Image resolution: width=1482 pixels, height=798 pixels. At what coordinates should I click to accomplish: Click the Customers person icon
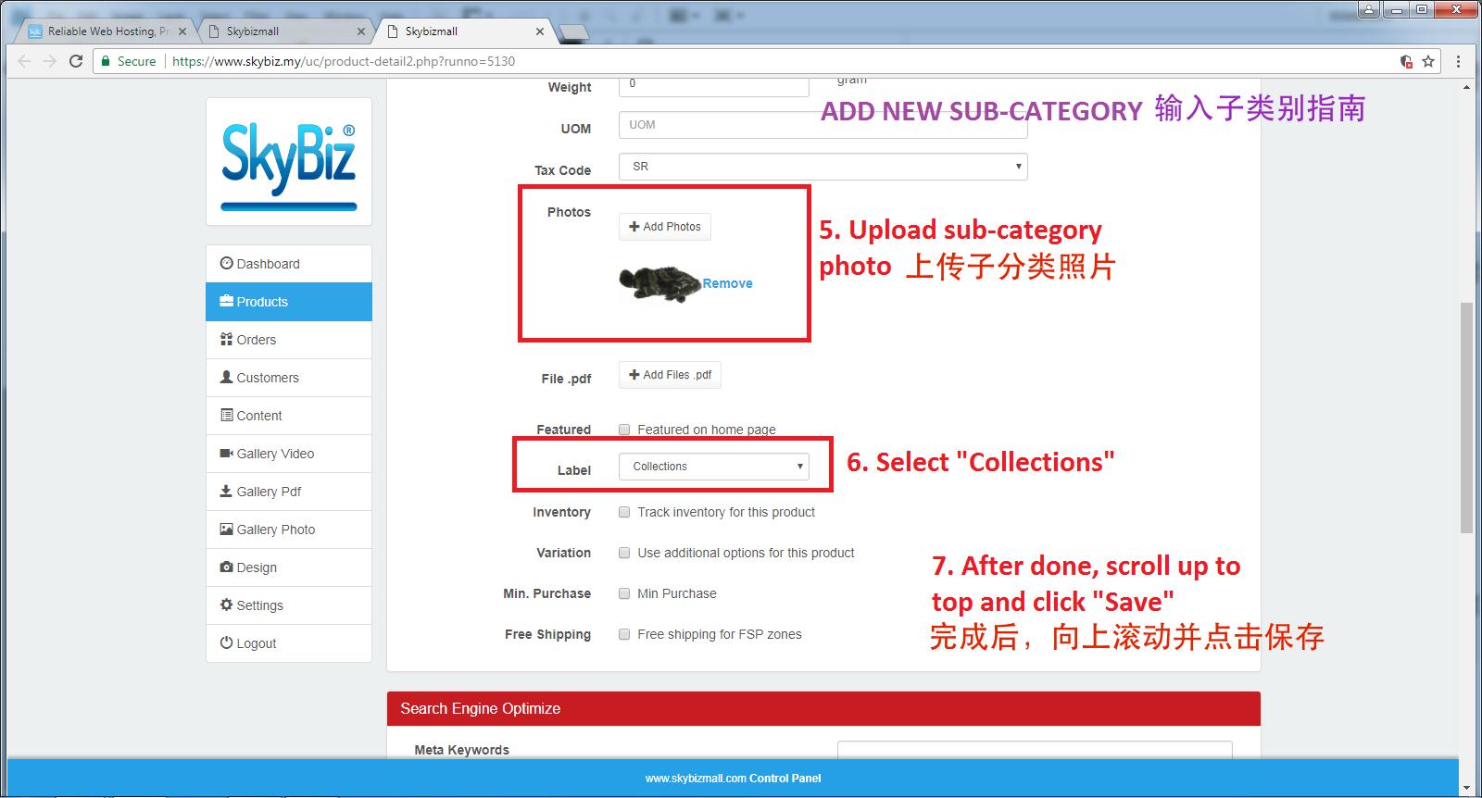click(x=226, y=377)
